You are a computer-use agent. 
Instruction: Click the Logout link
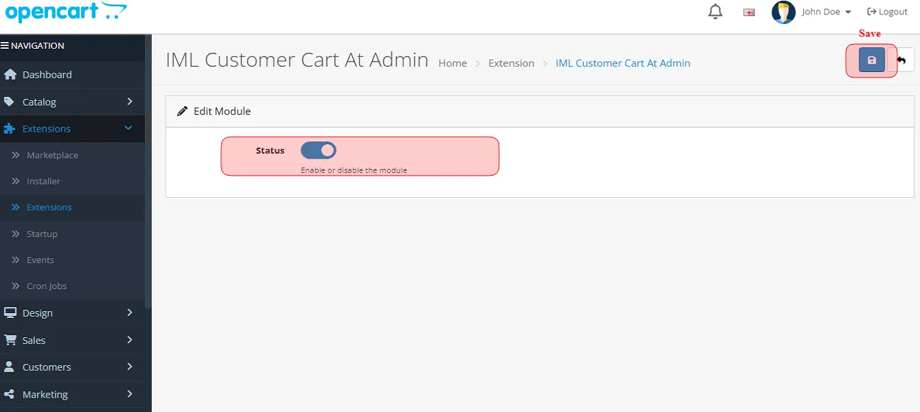[x=887, y=12]
